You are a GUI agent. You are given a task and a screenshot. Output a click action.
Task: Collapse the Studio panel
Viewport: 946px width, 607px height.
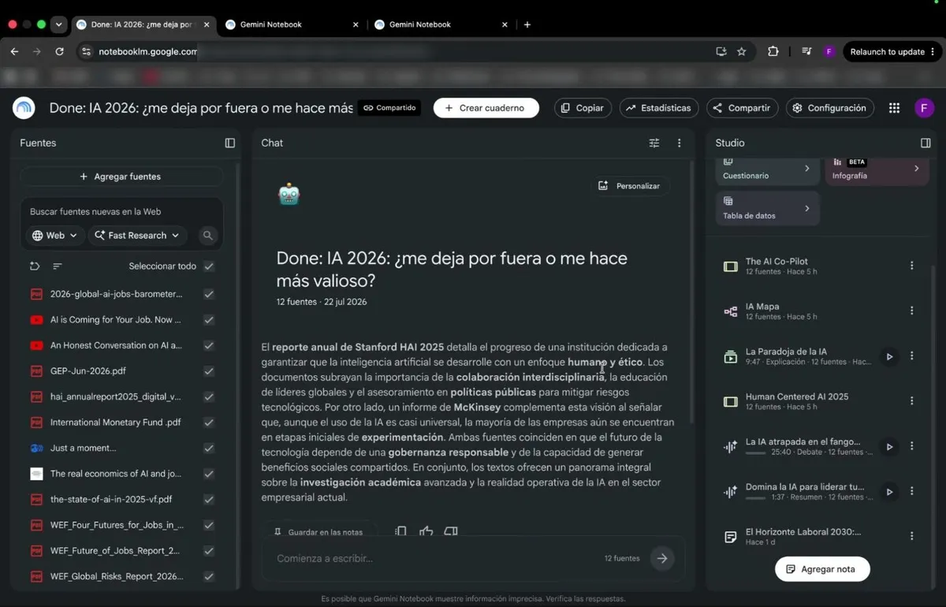pyautogui.click(x=926, y=143)
